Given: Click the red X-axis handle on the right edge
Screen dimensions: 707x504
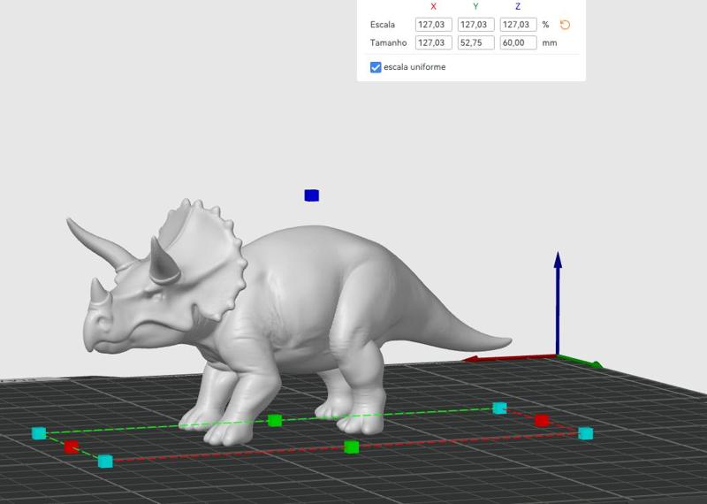Looking at the screenshot, I should pyautogui.click(x=542, y=421).
